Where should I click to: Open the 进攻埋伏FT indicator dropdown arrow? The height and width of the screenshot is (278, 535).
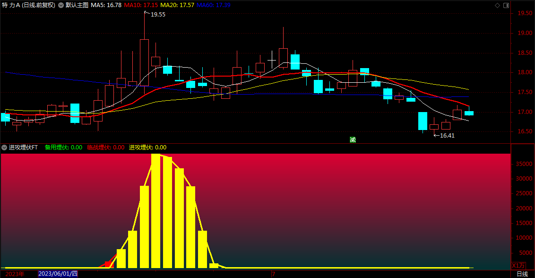pos(4,148)
